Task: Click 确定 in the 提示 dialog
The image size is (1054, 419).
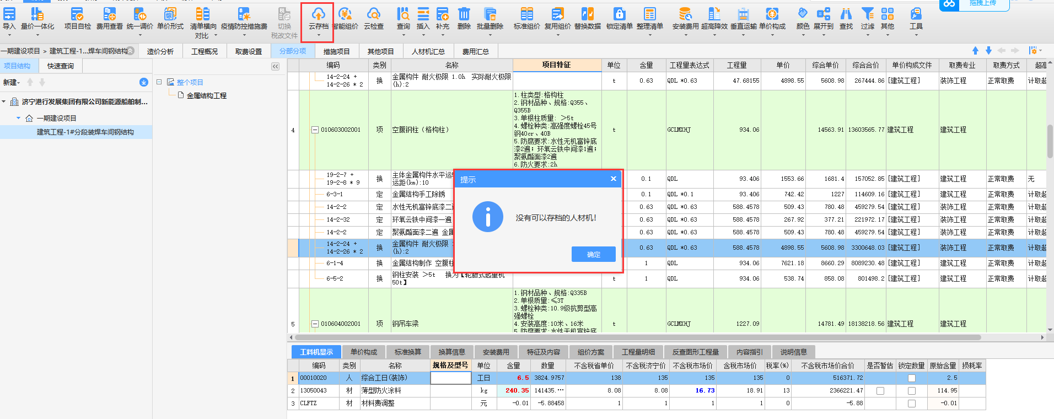Action: (x=594, y=254)
